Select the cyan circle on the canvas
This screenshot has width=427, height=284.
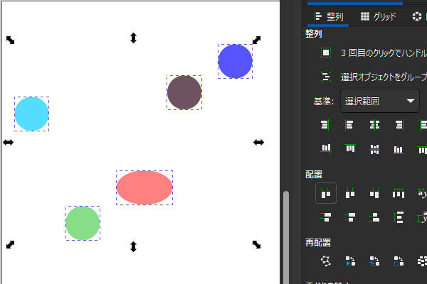pyautogui.click(x=31, y=114)
